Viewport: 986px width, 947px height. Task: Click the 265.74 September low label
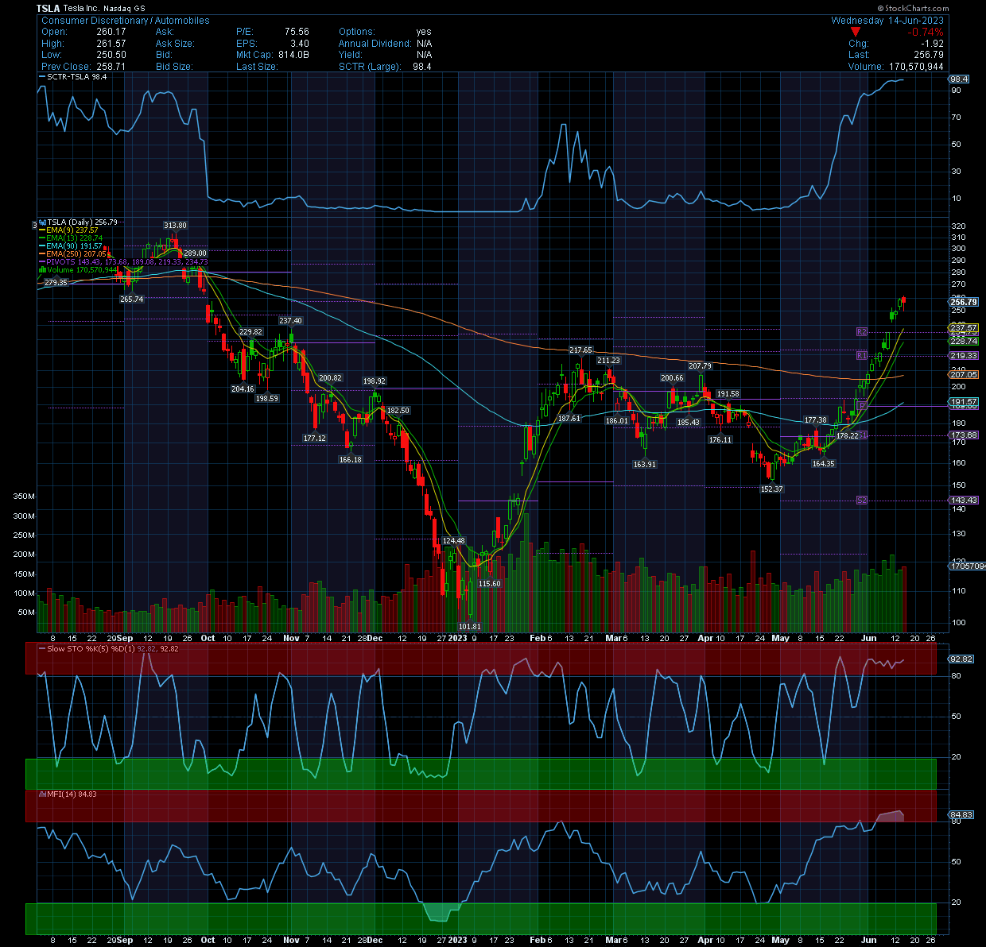click(x=131, y=300)
